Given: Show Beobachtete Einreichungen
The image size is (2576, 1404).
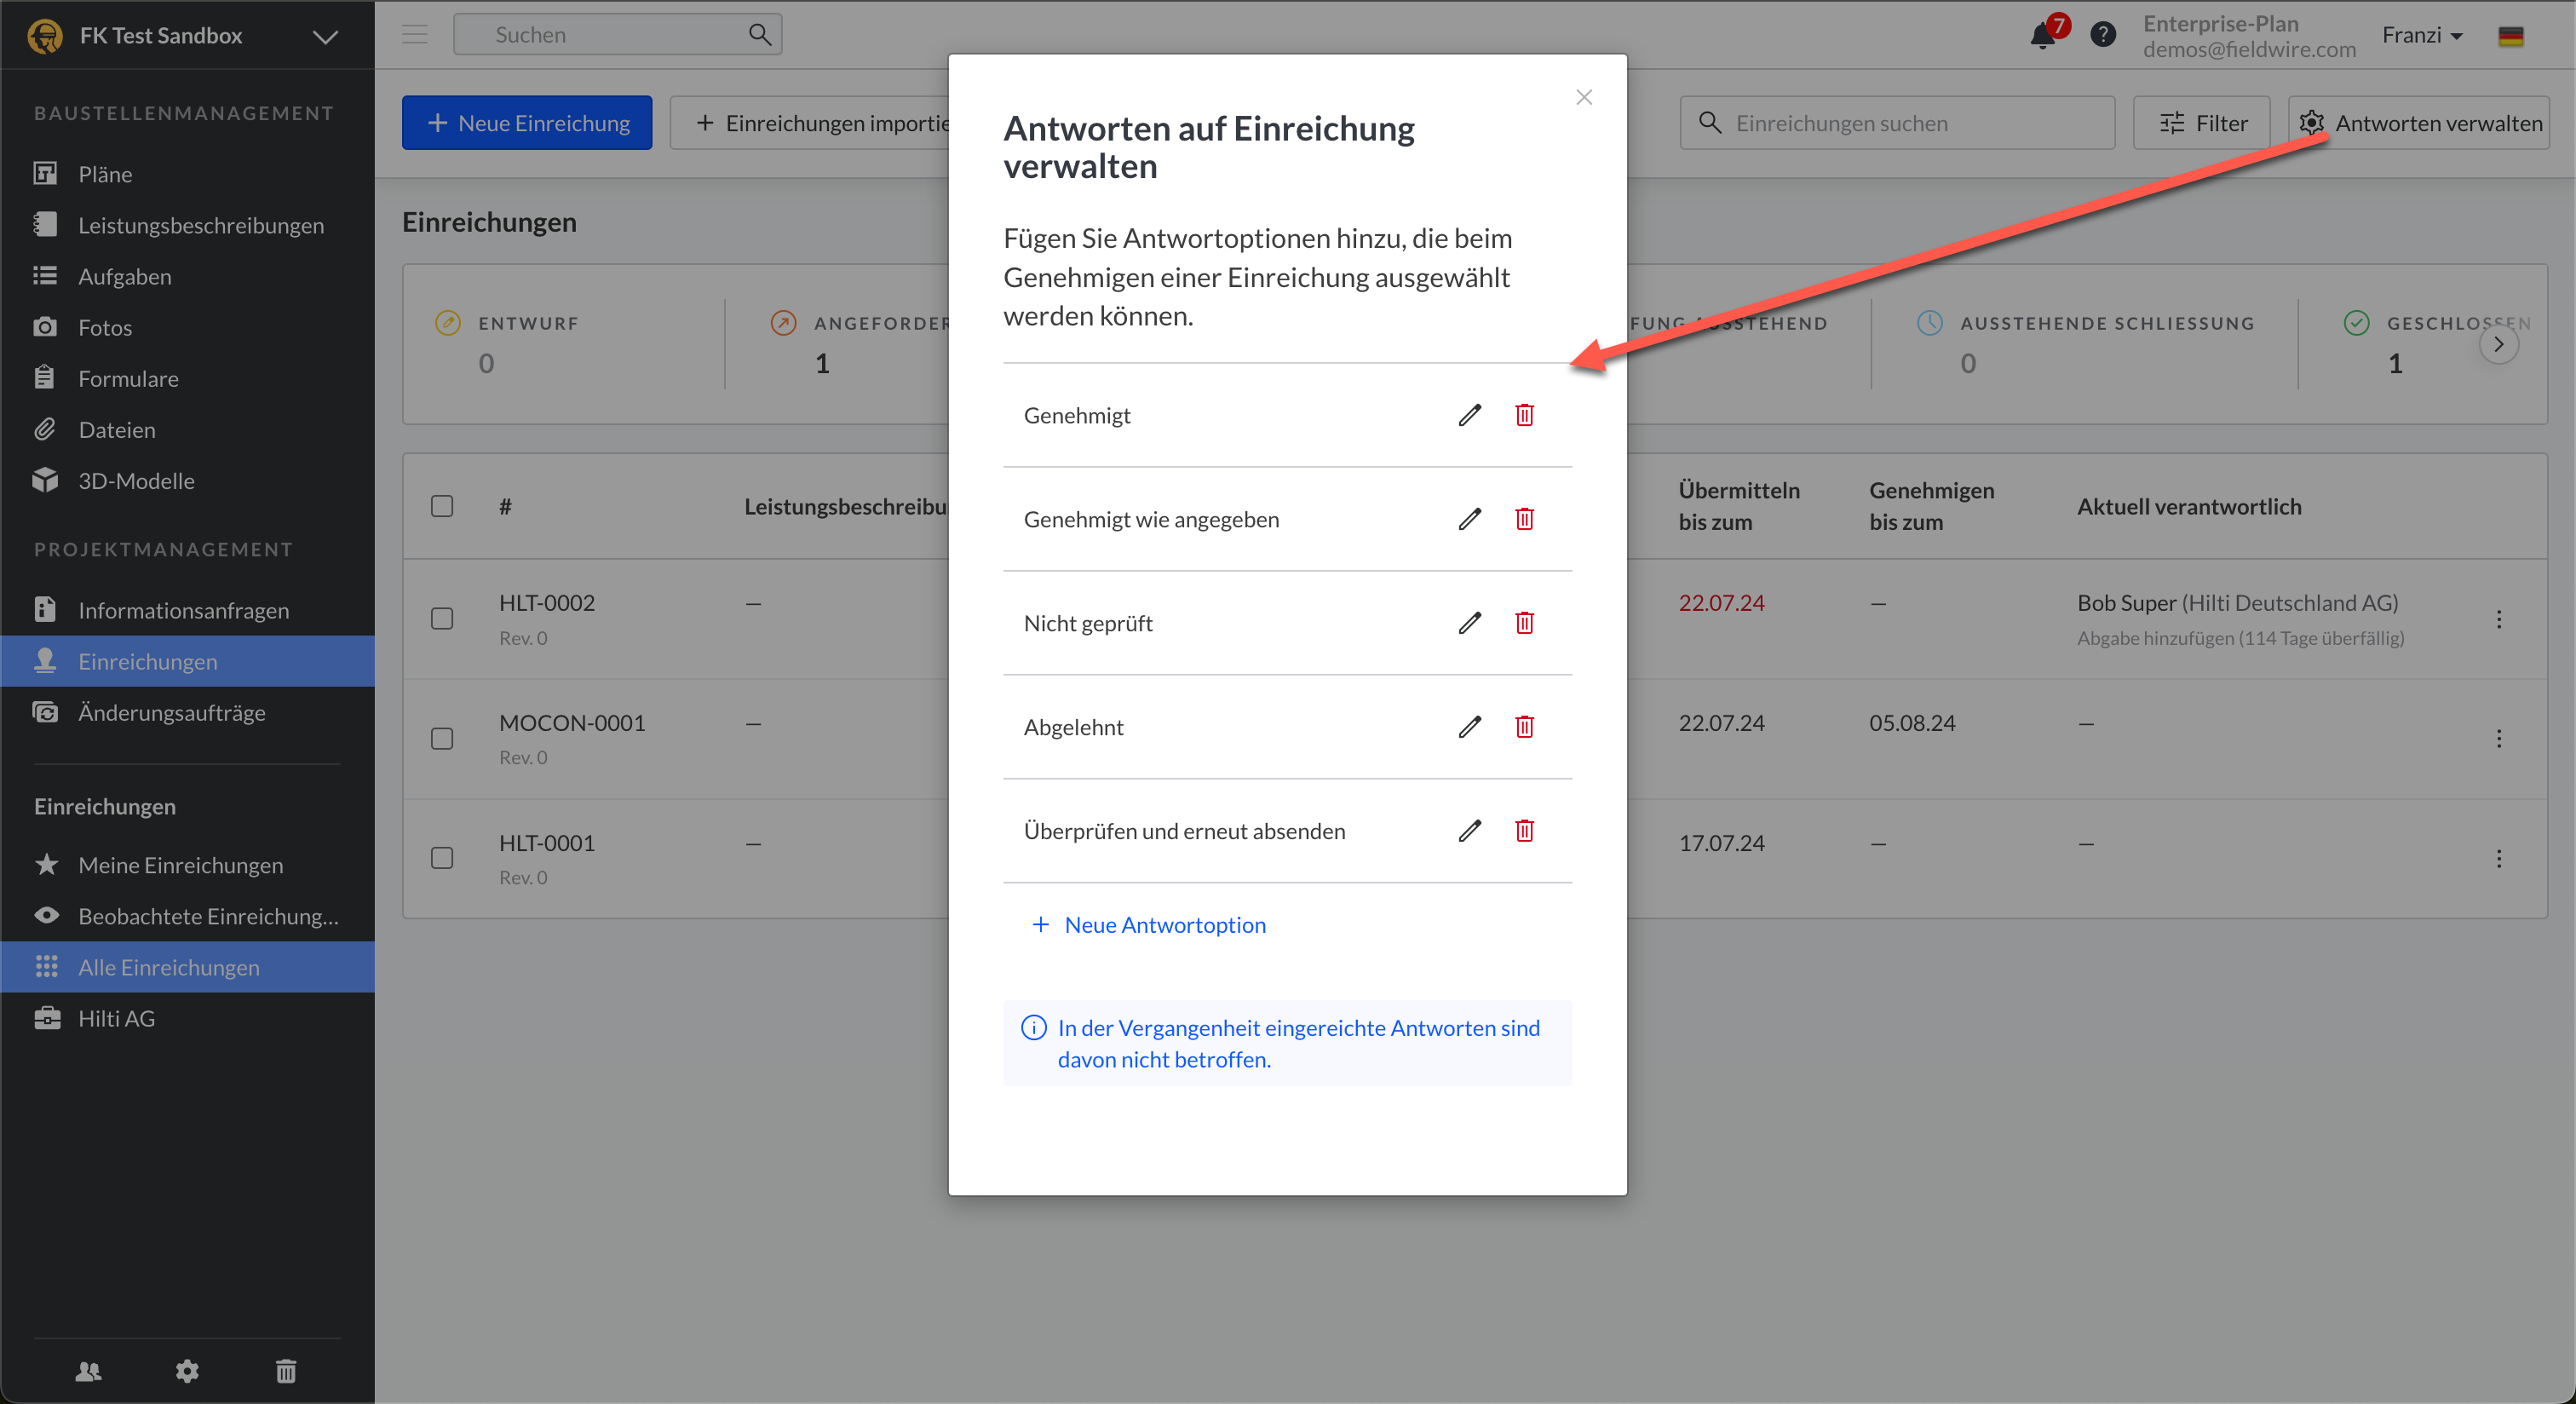Looking at the screenshot, I should [x=187, y=916].
